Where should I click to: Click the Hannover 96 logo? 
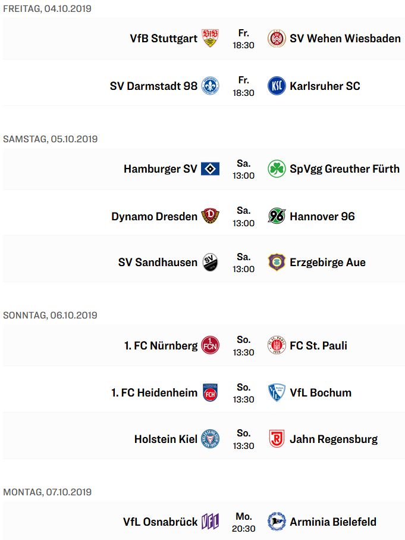(x=277, y=216)
